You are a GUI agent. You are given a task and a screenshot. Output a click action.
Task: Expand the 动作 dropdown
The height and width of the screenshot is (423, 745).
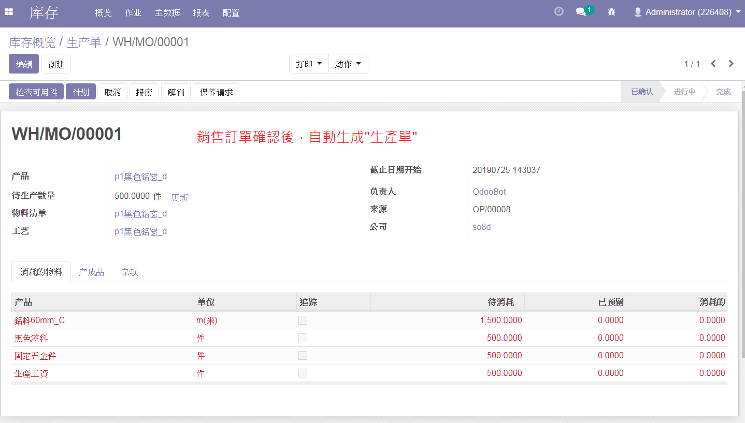pos(348,64)
